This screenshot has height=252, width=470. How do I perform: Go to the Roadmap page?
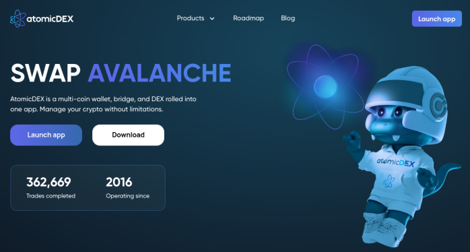[248, 18]
